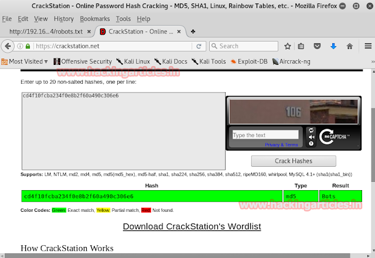Open reCAPTCHA help icon
The height and width of the screenshot is (258, 375).
[x=311, y=143]
